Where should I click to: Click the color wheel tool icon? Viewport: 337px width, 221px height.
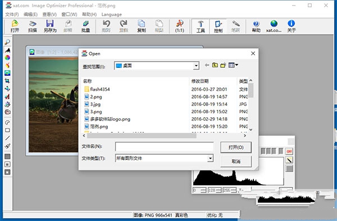(x=7, y=58)
